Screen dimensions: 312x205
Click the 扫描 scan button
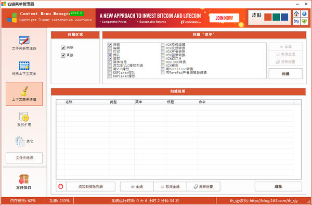(285, 74)
